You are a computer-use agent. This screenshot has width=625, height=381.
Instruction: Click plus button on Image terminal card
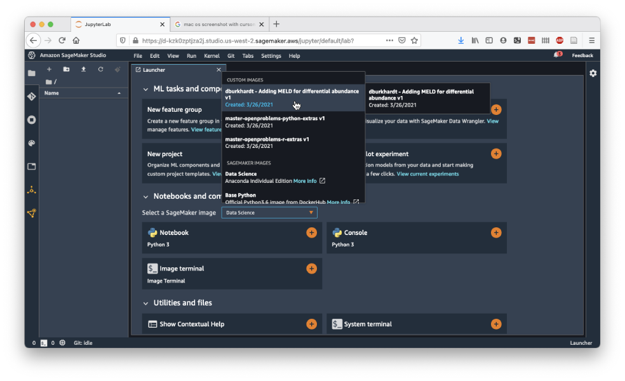(x=311, y=269)
